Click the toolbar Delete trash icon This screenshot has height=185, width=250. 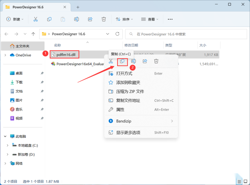pos(104,19)
